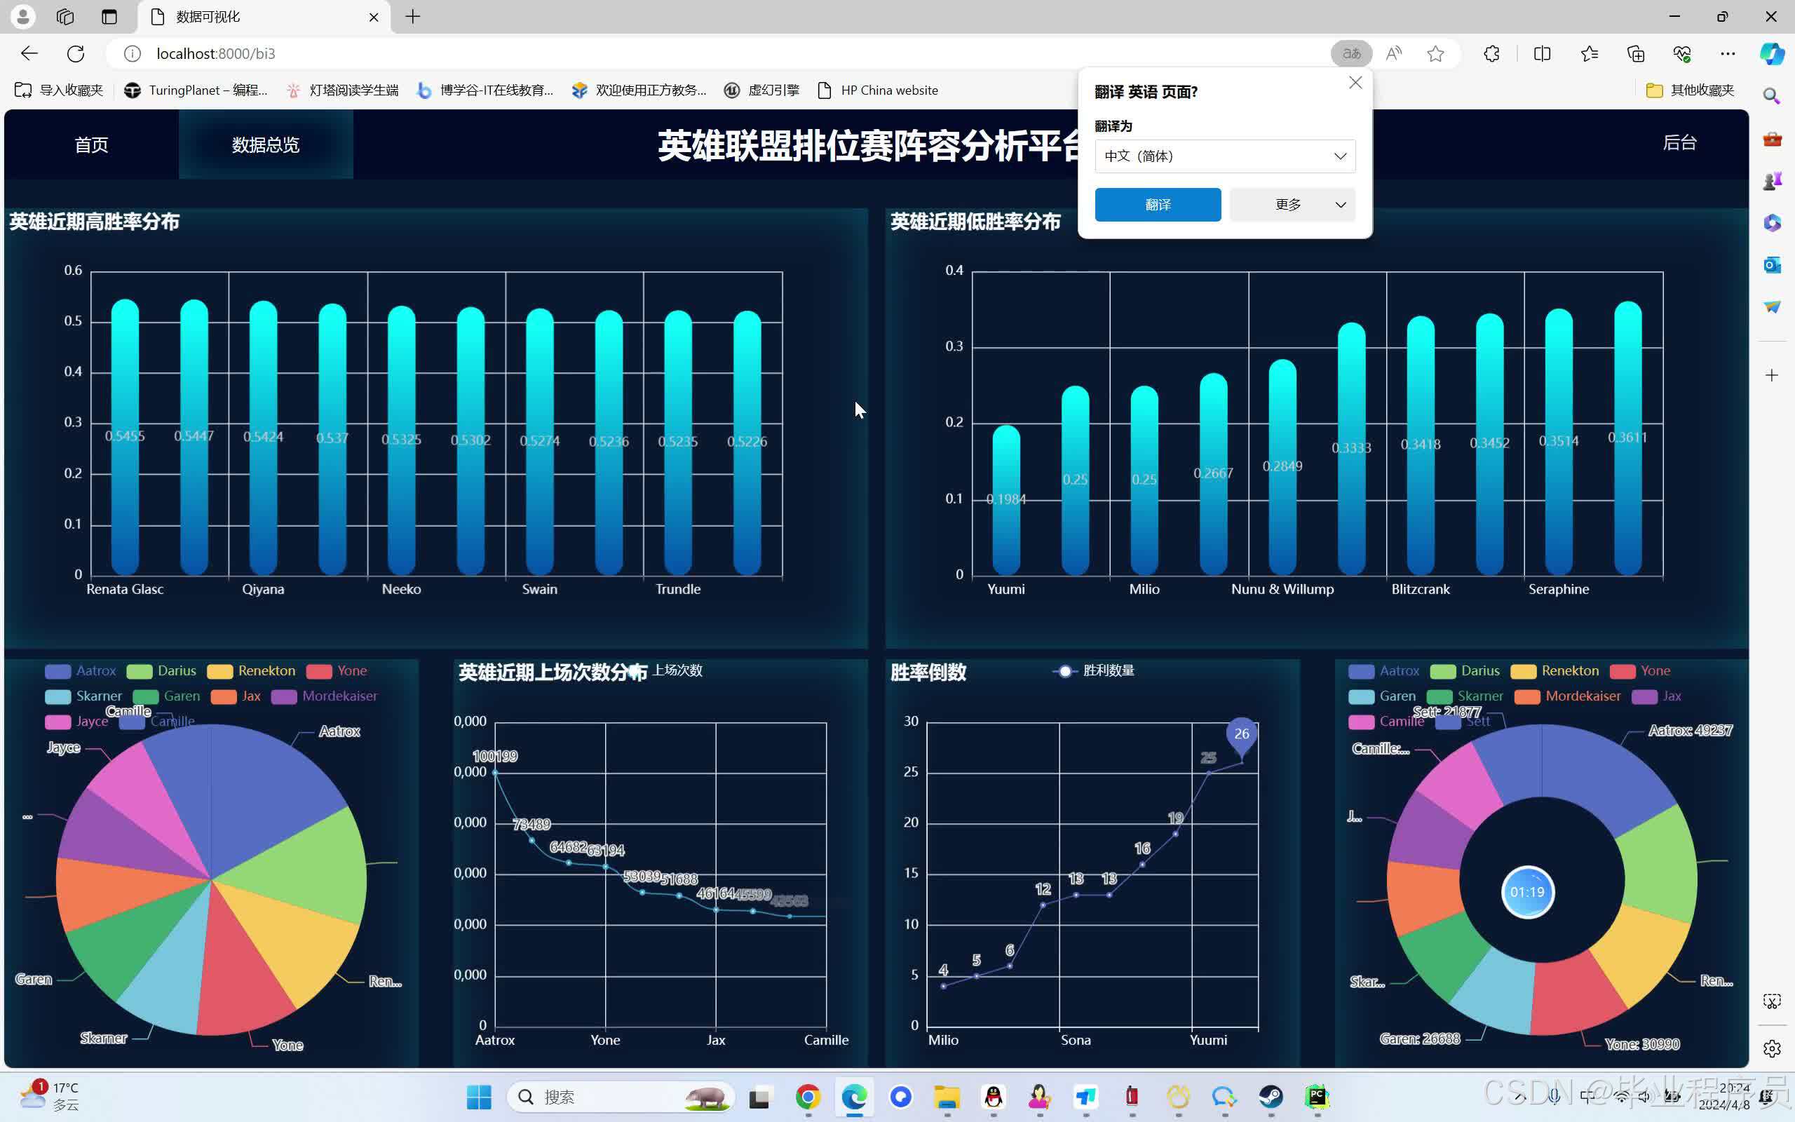Expand the 更多 options dropdown
Image resolution: width=1795 pixels, height=1122 pixels.
1292,205
